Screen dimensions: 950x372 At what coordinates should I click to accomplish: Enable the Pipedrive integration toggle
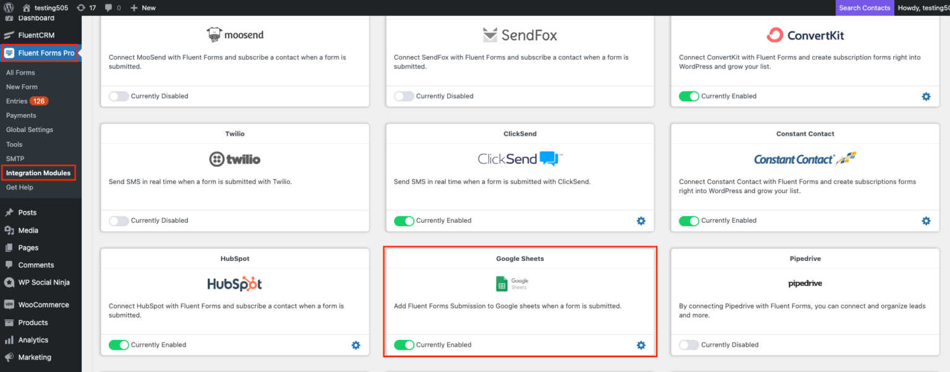point(689,345)
